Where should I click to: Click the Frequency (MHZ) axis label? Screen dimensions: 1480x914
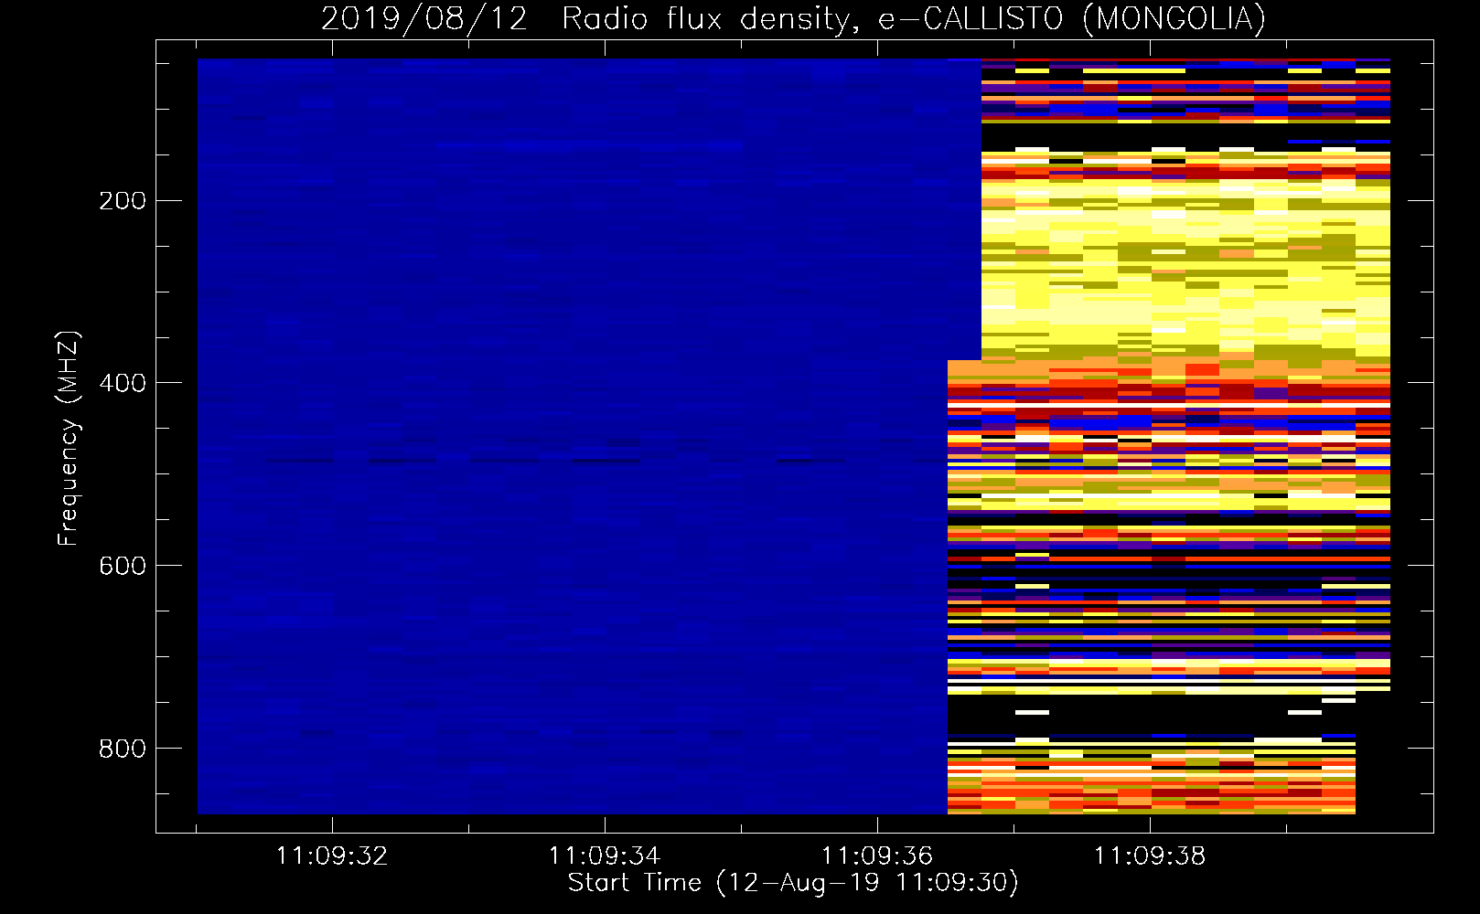point(69,439)
